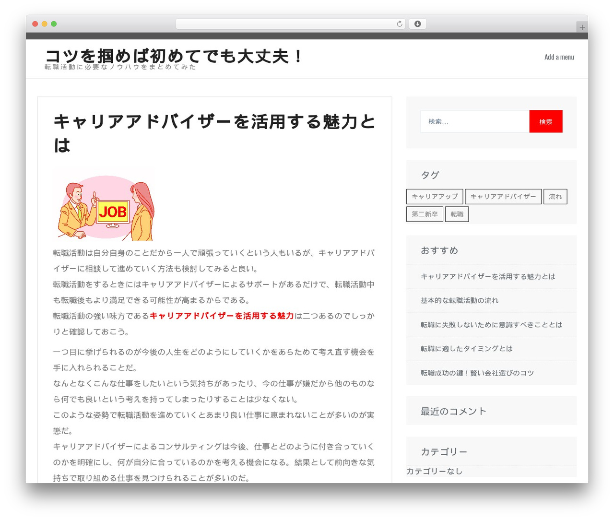614x520 pixels.
Task: Click the JOB illustration image
Action: point(104,203)
